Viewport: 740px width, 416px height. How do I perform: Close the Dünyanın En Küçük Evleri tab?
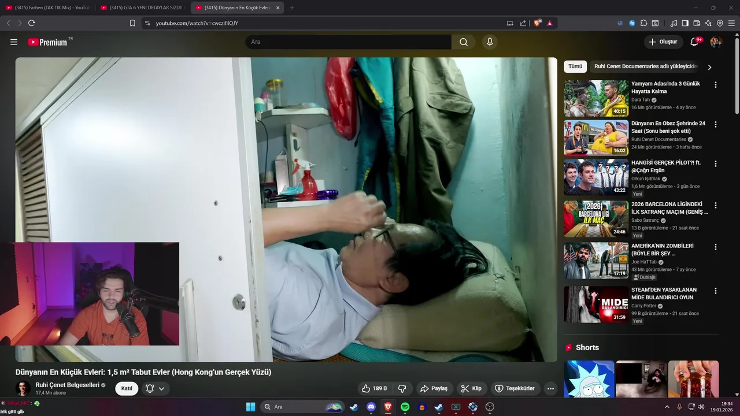click(277, 8)
